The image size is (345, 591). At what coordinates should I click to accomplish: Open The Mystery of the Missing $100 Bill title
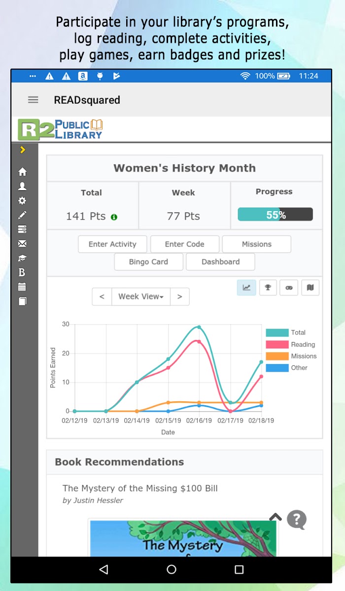point(140,488)
